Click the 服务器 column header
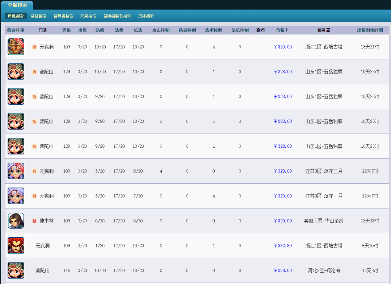Image resolution: width=391 pixels, height=284 pixels. click(324, 30)
